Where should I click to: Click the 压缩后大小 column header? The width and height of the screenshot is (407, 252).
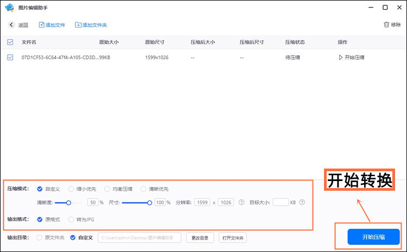tap(203, 42)
